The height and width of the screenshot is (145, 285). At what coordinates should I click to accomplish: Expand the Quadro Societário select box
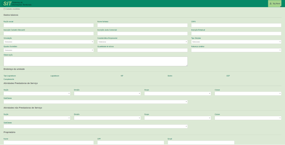[48, 50]
